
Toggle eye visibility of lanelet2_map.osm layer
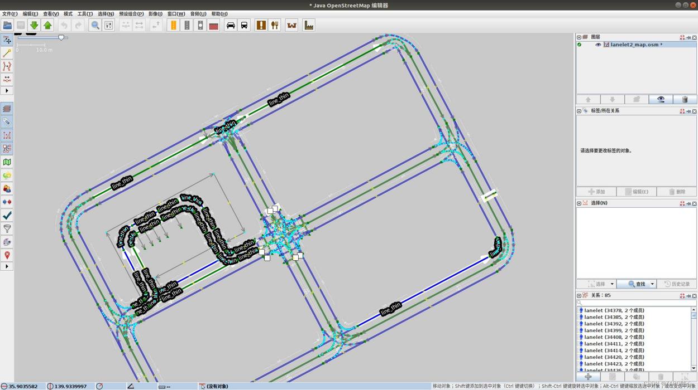tap(597, 45)
